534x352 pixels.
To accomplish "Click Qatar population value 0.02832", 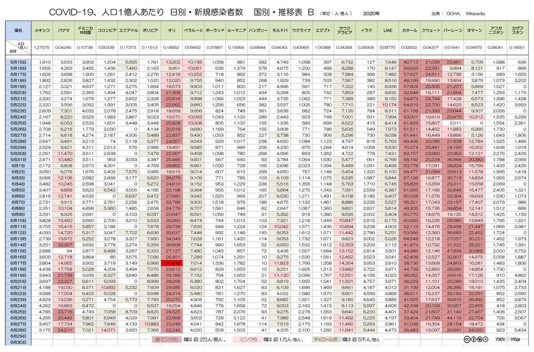I will pos(409,47).
